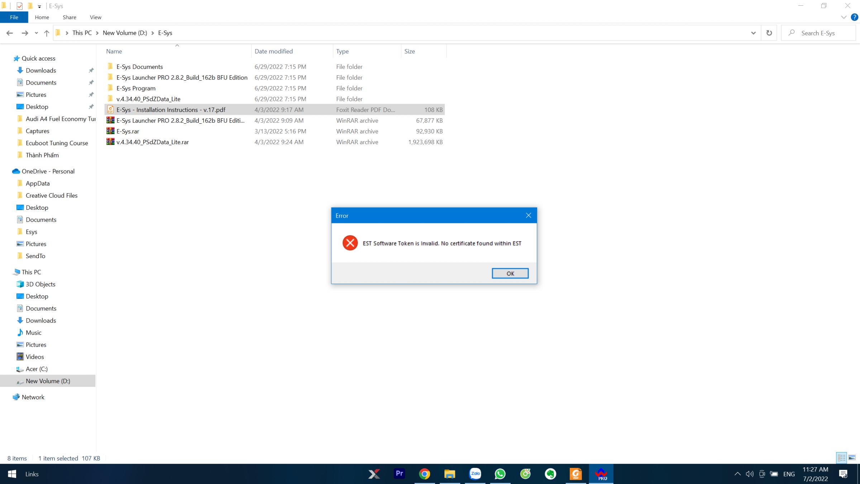Click the Foxit Reader PDF icon for installation instructions

(110, 109)
